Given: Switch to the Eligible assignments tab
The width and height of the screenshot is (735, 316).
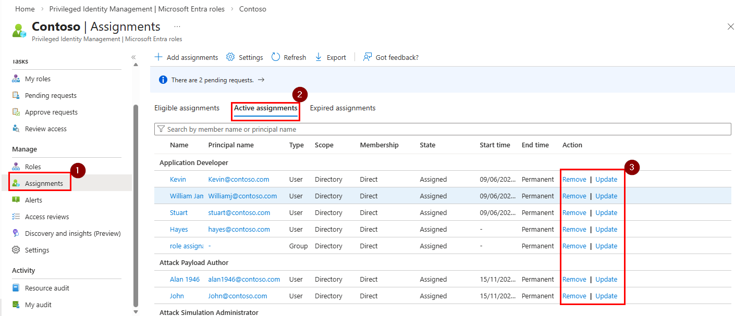Looking at the screenshot, I should (x=187, y=108).
